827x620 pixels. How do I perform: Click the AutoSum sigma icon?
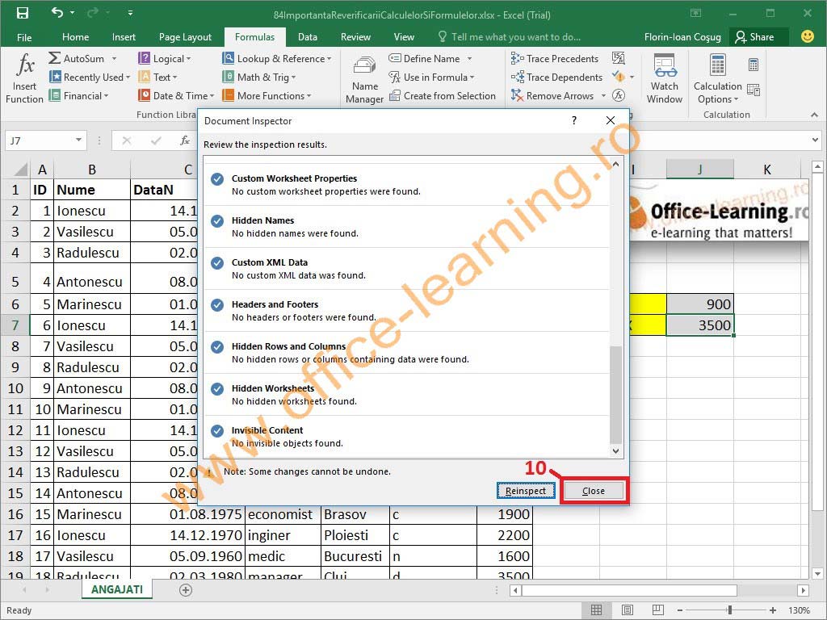(54, 58)
